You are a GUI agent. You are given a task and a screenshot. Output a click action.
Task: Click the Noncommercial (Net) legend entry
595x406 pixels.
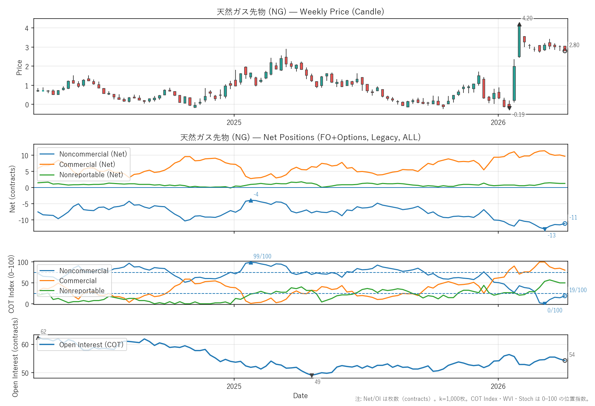[93, 154]
